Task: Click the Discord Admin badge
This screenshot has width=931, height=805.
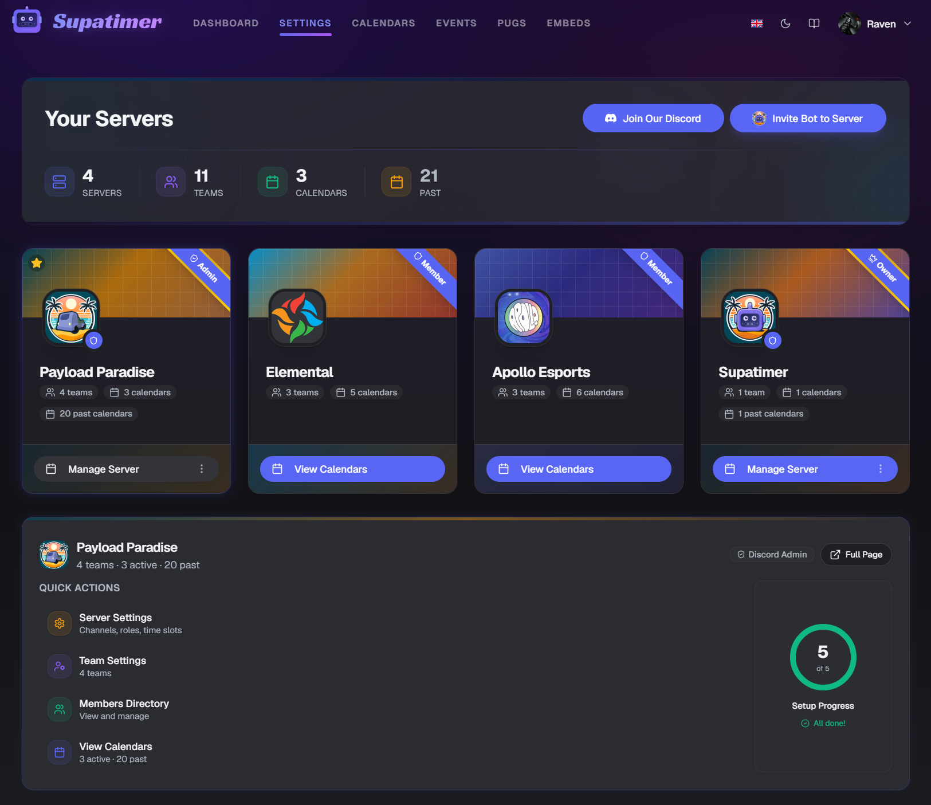Action: [x=772, y=554]
